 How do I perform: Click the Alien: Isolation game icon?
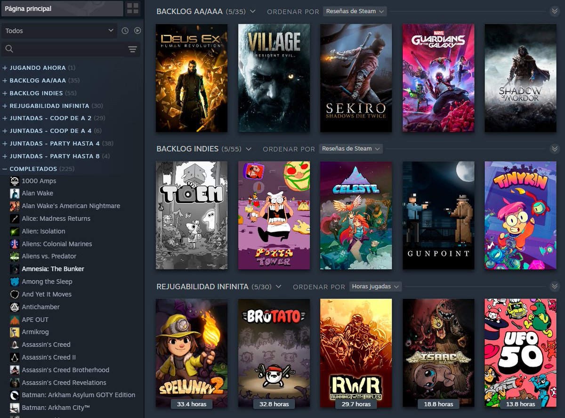pyautogui.click(x=15, y=231)
